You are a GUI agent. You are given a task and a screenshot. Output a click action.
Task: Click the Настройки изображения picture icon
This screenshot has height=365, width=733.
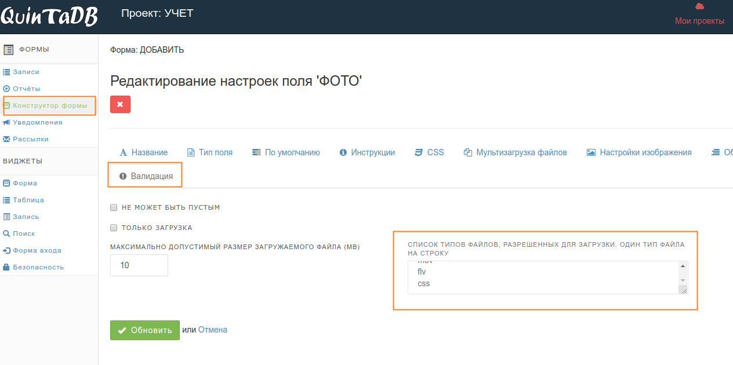(591, 152)
